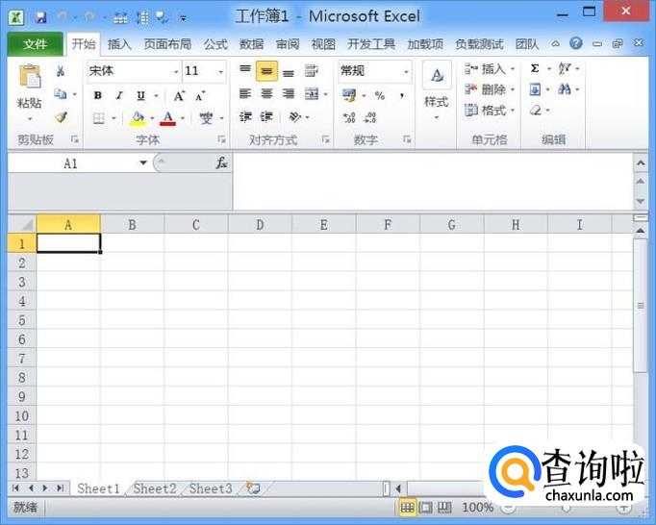This screenshot has width=656, height=525.
Task: Apply accounting number format icon
Action: click(x=349, y=95)
